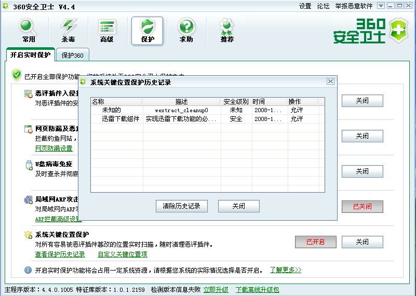416x296 pixels.
Task: Select the 保护 protection section
Action: tap(147, 31)
